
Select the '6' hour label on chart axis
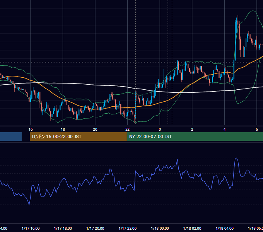[x=257, y=130]
